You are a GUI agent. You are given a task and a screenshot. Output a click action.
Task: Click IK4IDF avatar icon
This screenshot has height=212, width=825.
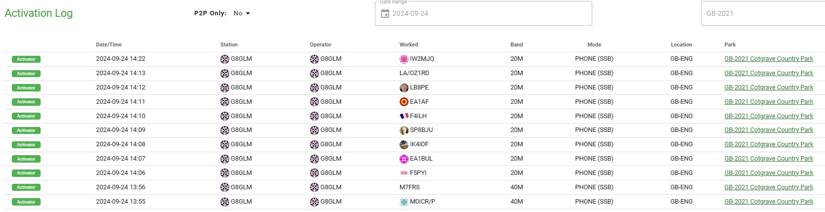(x=404, y=145)
